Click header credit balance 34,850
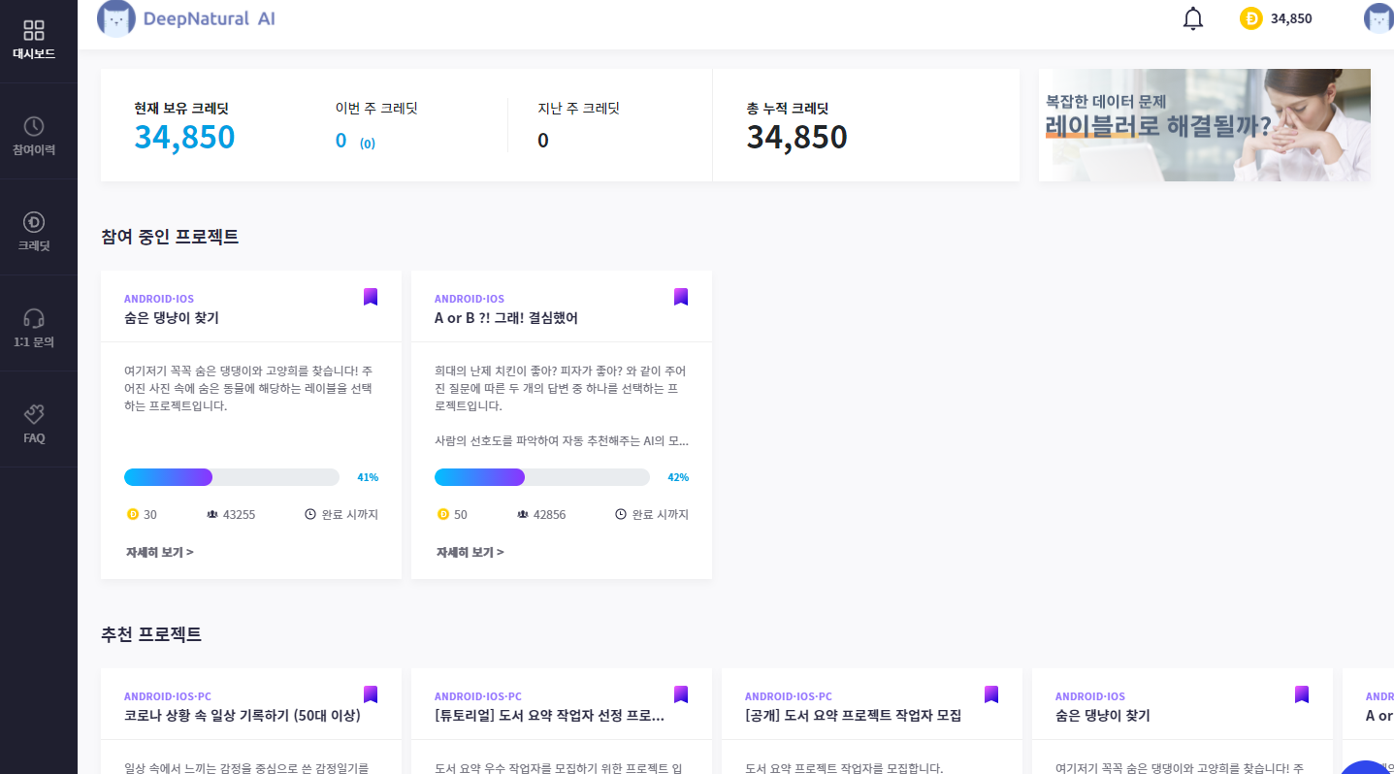1394x774 pixels. coord(1291,18)
